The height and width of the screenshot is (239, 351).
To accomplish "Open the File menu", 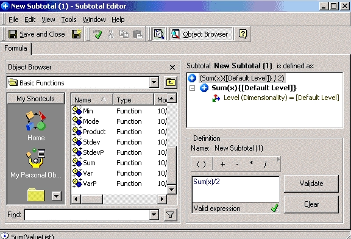I will [x=13, y=20].
